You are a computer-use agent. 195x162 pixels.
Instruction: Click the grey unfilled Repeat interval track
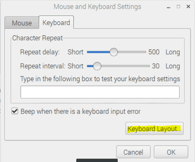point(125,66)
